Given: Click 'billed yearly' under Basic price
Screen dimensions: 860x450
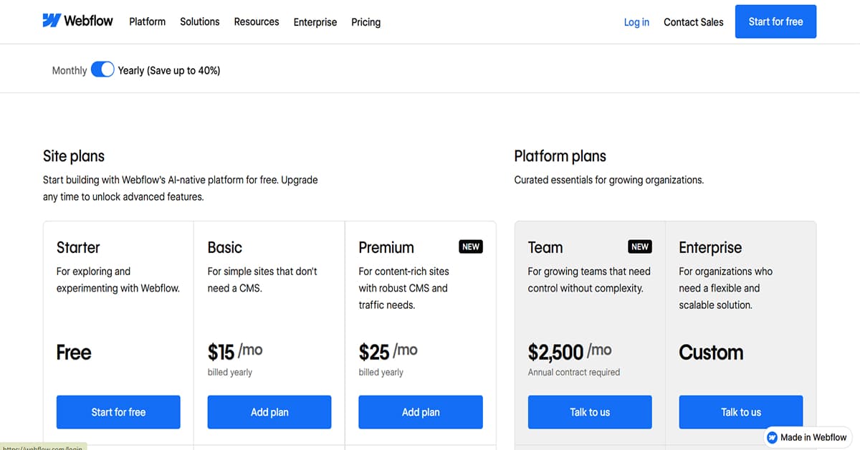Looking at the screenshot, I should [230, 373].
